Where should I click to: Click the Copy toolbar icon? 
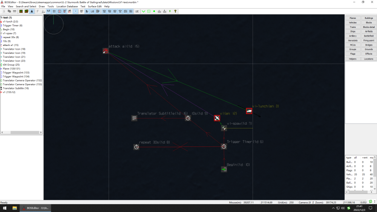[9, 11]
